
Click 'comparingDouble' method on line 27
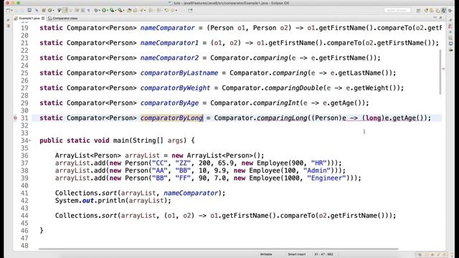coord(293,87)
